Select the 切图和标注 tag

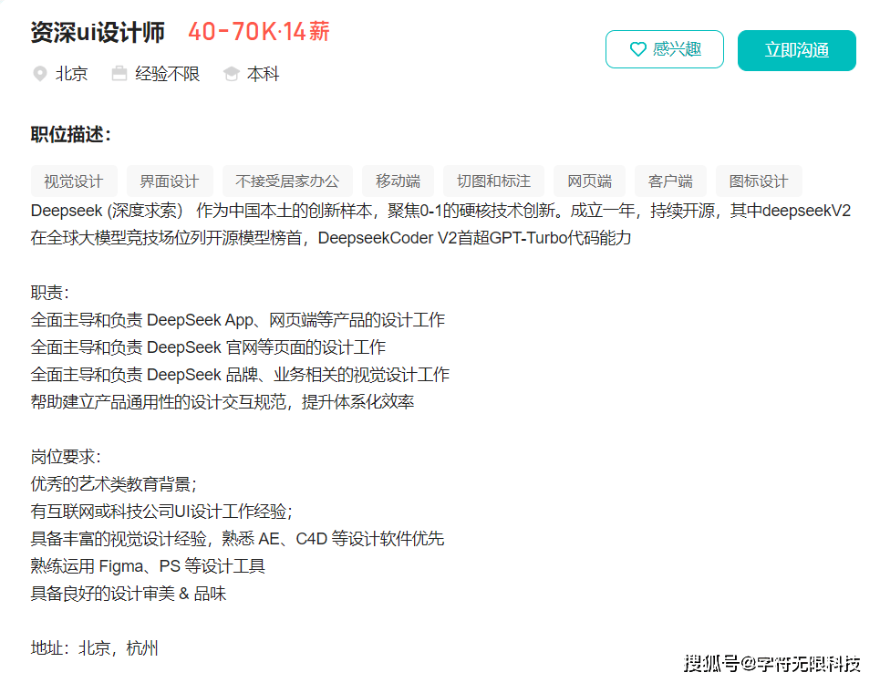[x=493, y=181]
